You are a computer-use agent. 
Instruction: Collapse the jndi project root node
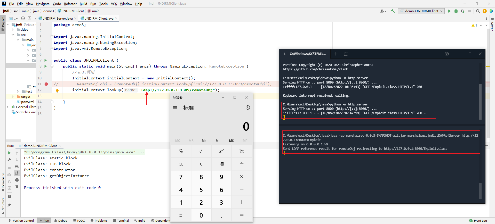pos(8,24)
